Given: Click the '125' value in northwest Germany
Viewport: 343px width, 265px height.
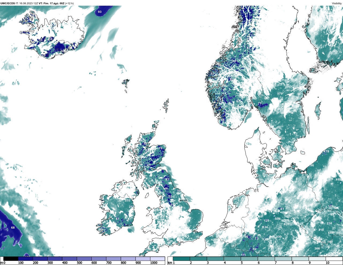Looking at the screenshot, I should pos(266,221).
